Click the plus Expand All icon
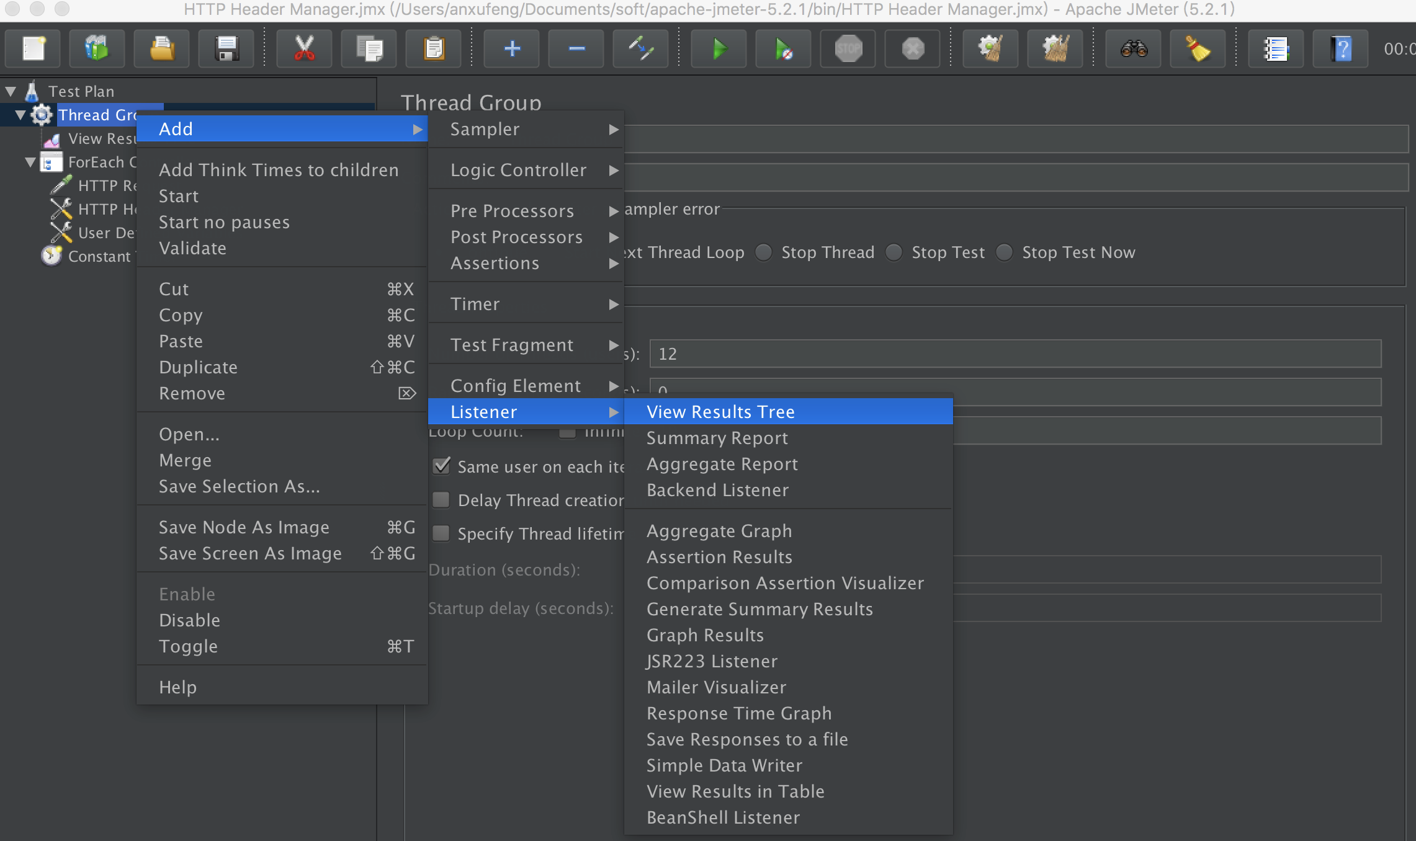 [x=512, y=48]
